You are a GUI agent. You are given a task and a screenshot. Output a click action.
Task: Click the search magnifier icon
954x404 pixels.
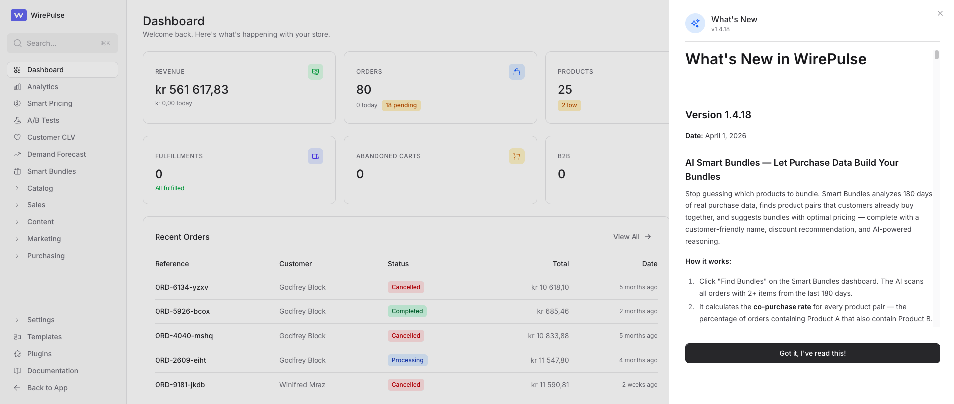click(18, 43)
